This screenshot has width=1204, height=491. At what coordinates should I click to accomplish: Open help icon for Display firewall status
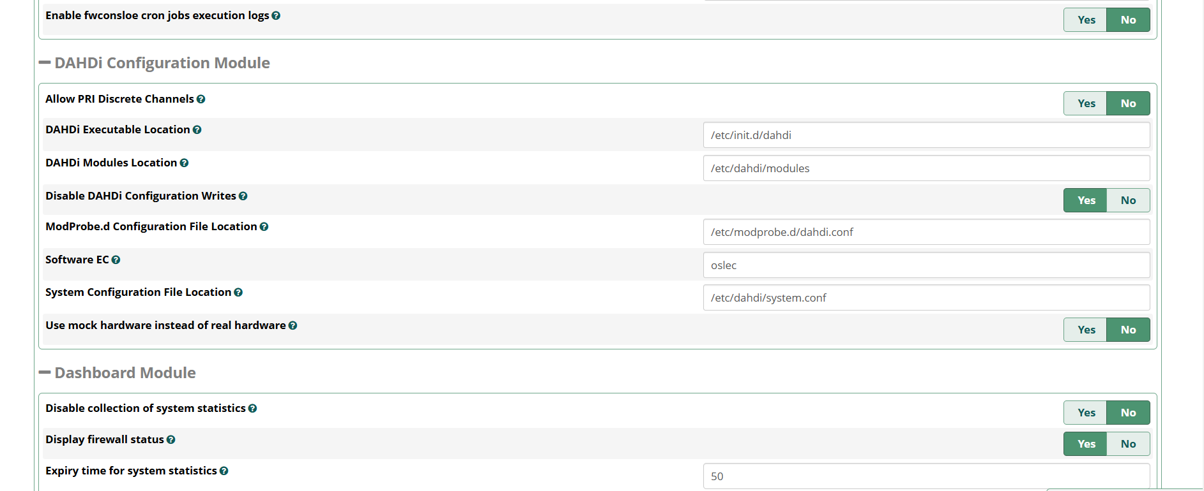pyautogui.click(x=171, y=440)
